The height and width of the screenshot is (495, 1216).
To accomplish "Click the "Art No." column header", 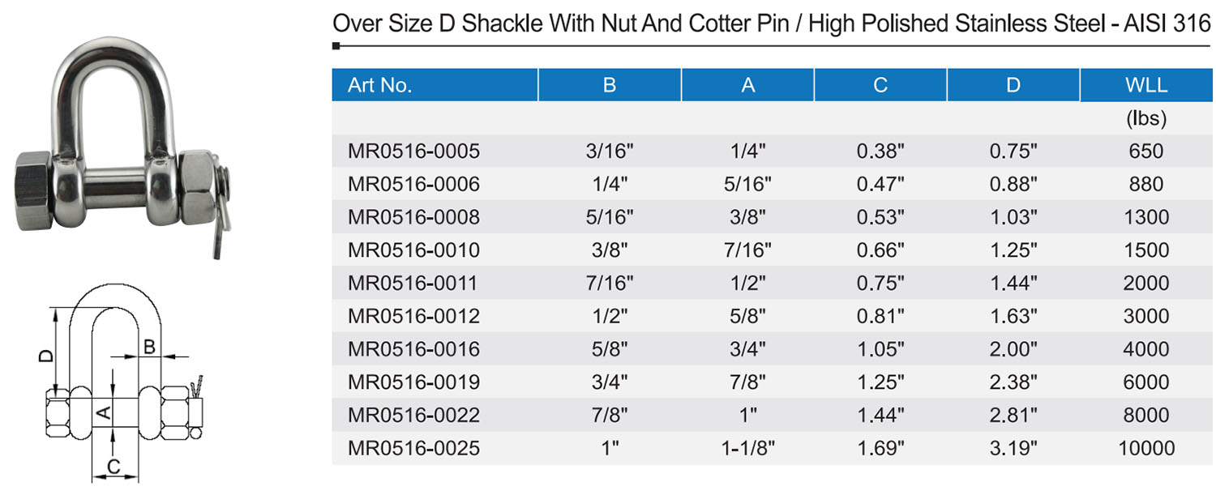I will click(x=379, y=85).
